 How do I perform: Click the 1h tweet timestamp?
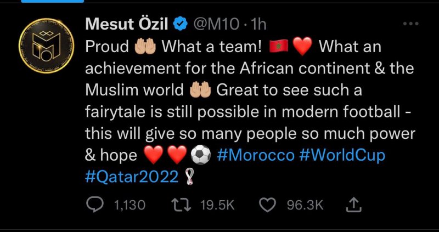click(259, 25)
